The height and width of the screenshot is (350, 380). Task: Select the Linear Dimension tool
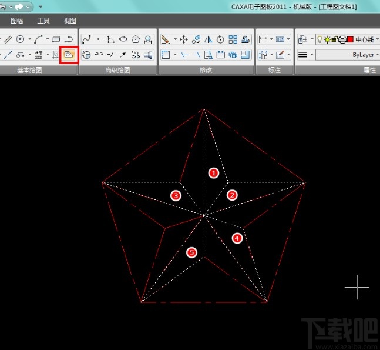coord(263,39)
